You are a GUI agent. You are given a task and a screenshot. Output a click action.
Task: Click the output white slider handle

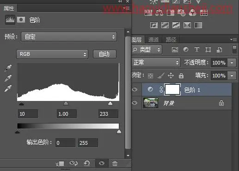pos(119,131)
